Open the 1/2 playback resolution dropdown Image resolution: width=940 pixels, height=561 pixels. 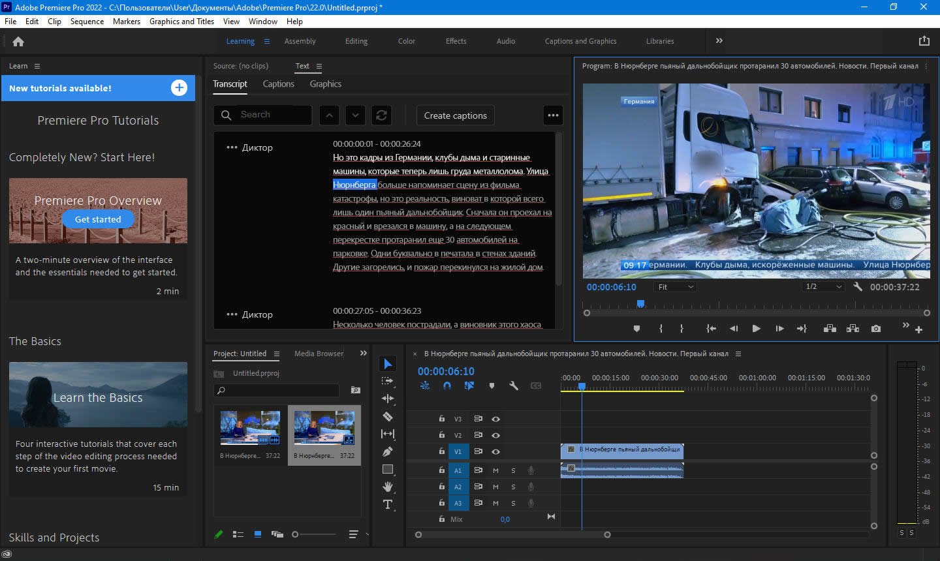[823, 287]
